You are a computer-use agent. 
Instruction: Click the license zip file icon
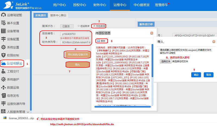pos(5,118)
